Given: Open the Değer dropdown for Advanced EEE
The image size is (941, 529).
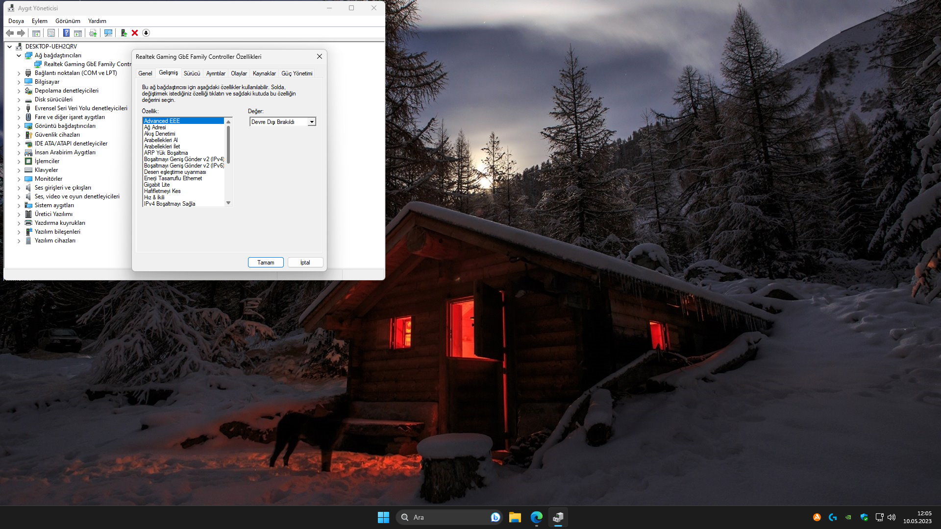Looking at the screenshot, I should click(312, 122).
